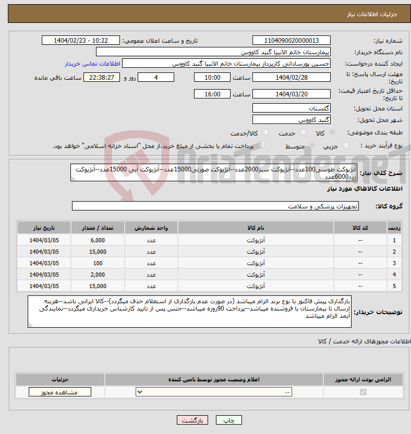Click the تعداد / مقدار column header
This screenshot has height=434, width=411.
(98, 228)
